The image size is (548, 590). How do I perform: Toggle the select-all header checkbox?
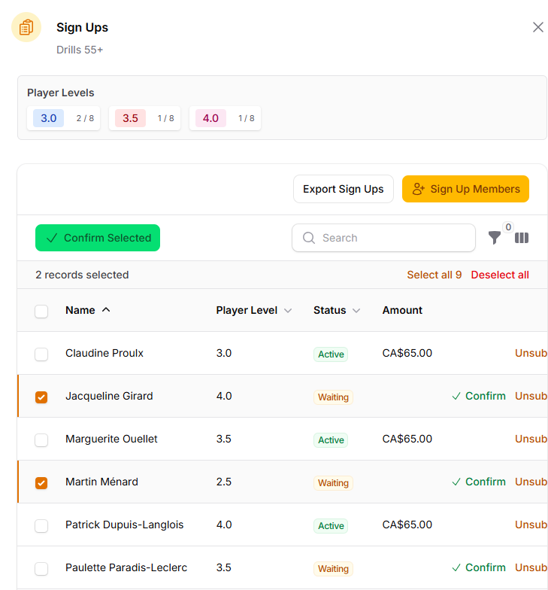(41, 311)
